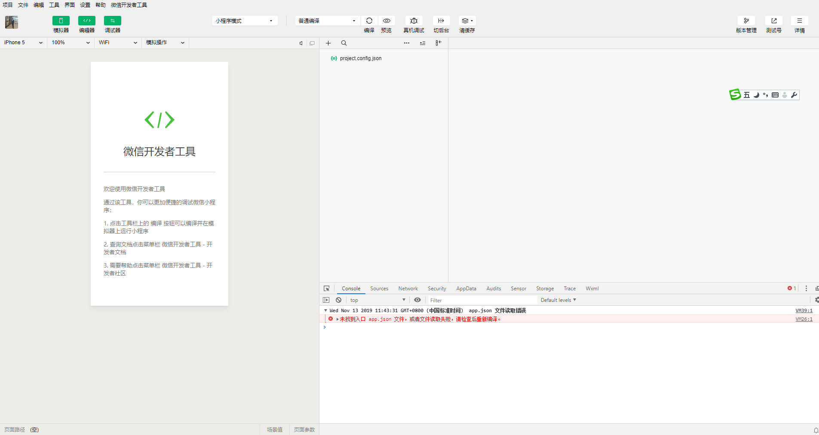The height and width of the screenshot is (435, 819).
Task: Switch to the Storage tab
Action: click(x=545, y=289)
